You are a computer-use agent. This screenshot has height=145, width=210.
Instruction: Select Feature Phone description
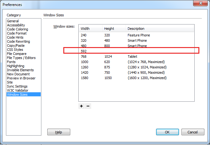pos(139,35)
